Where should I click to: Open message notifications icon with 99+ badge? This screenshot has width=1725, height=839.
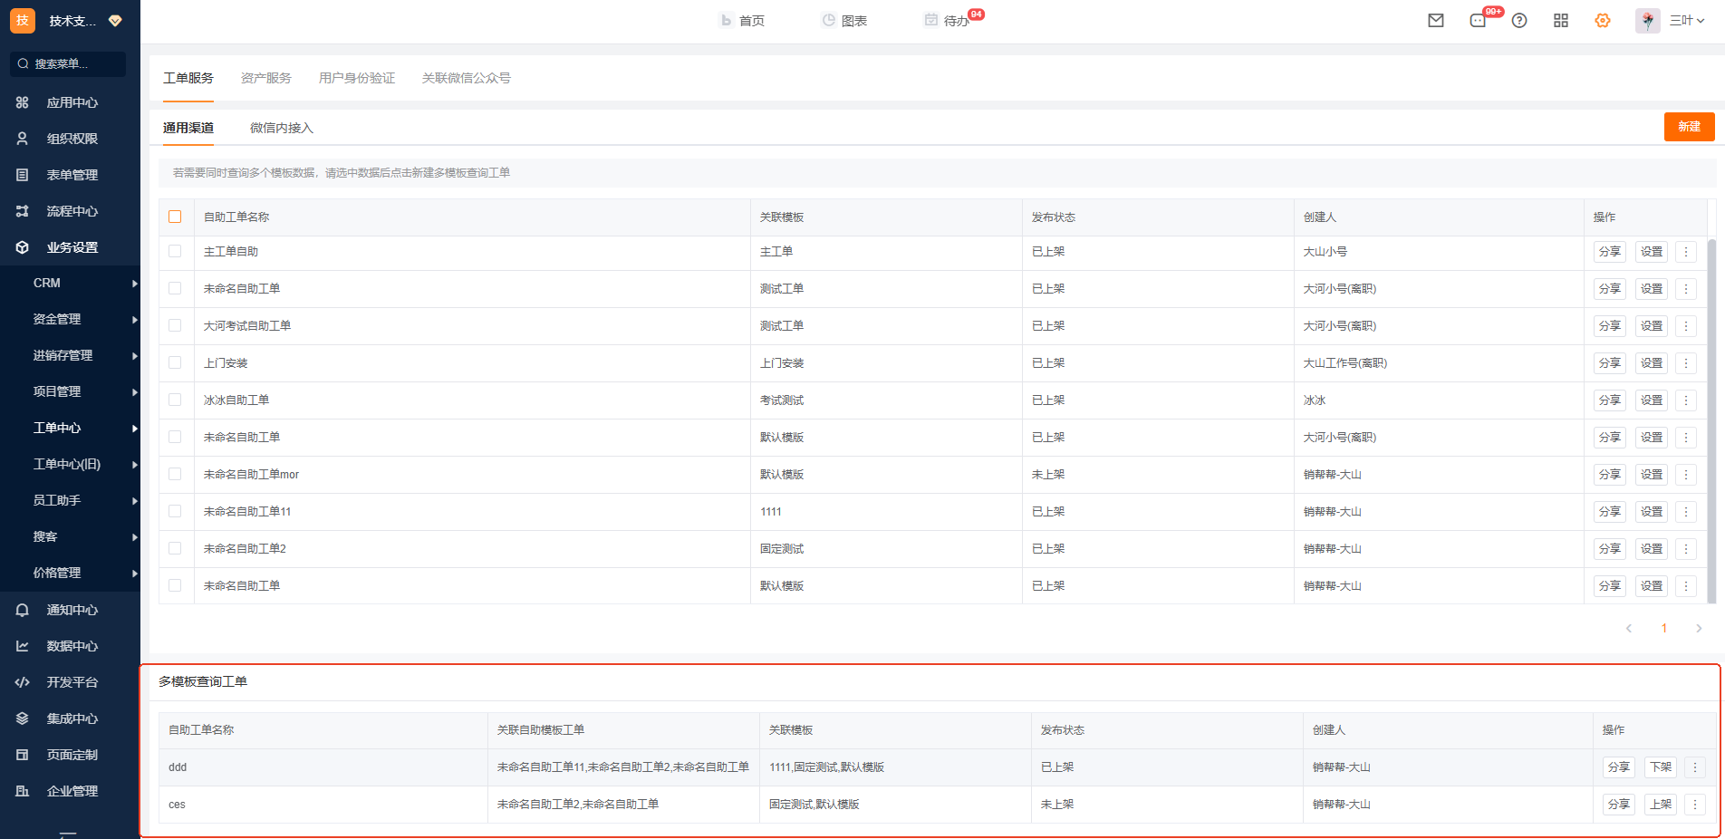(1479, 21)
